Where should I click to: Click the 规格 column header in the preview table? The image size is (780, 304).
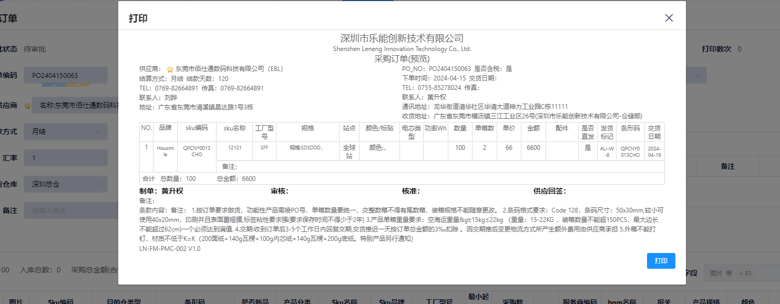(307, 128)
